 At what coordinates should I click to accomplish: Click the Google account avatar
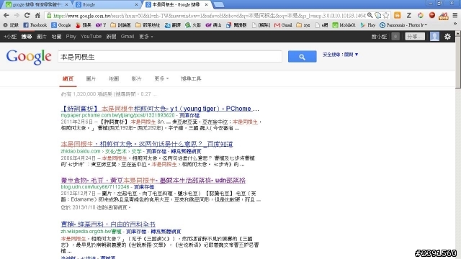click(x=434, y=37)
